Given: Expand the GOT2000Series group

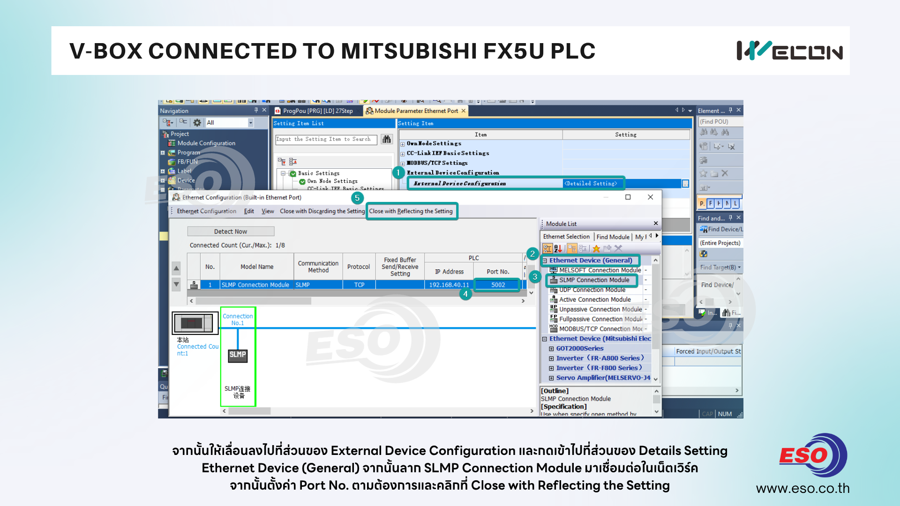Looking at the screenshot, I should pos(551,349).
